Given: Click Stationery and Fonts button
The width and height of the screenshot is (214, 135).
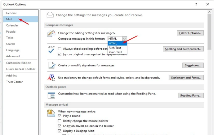Looking at the screenshot, I should [186, 78].
